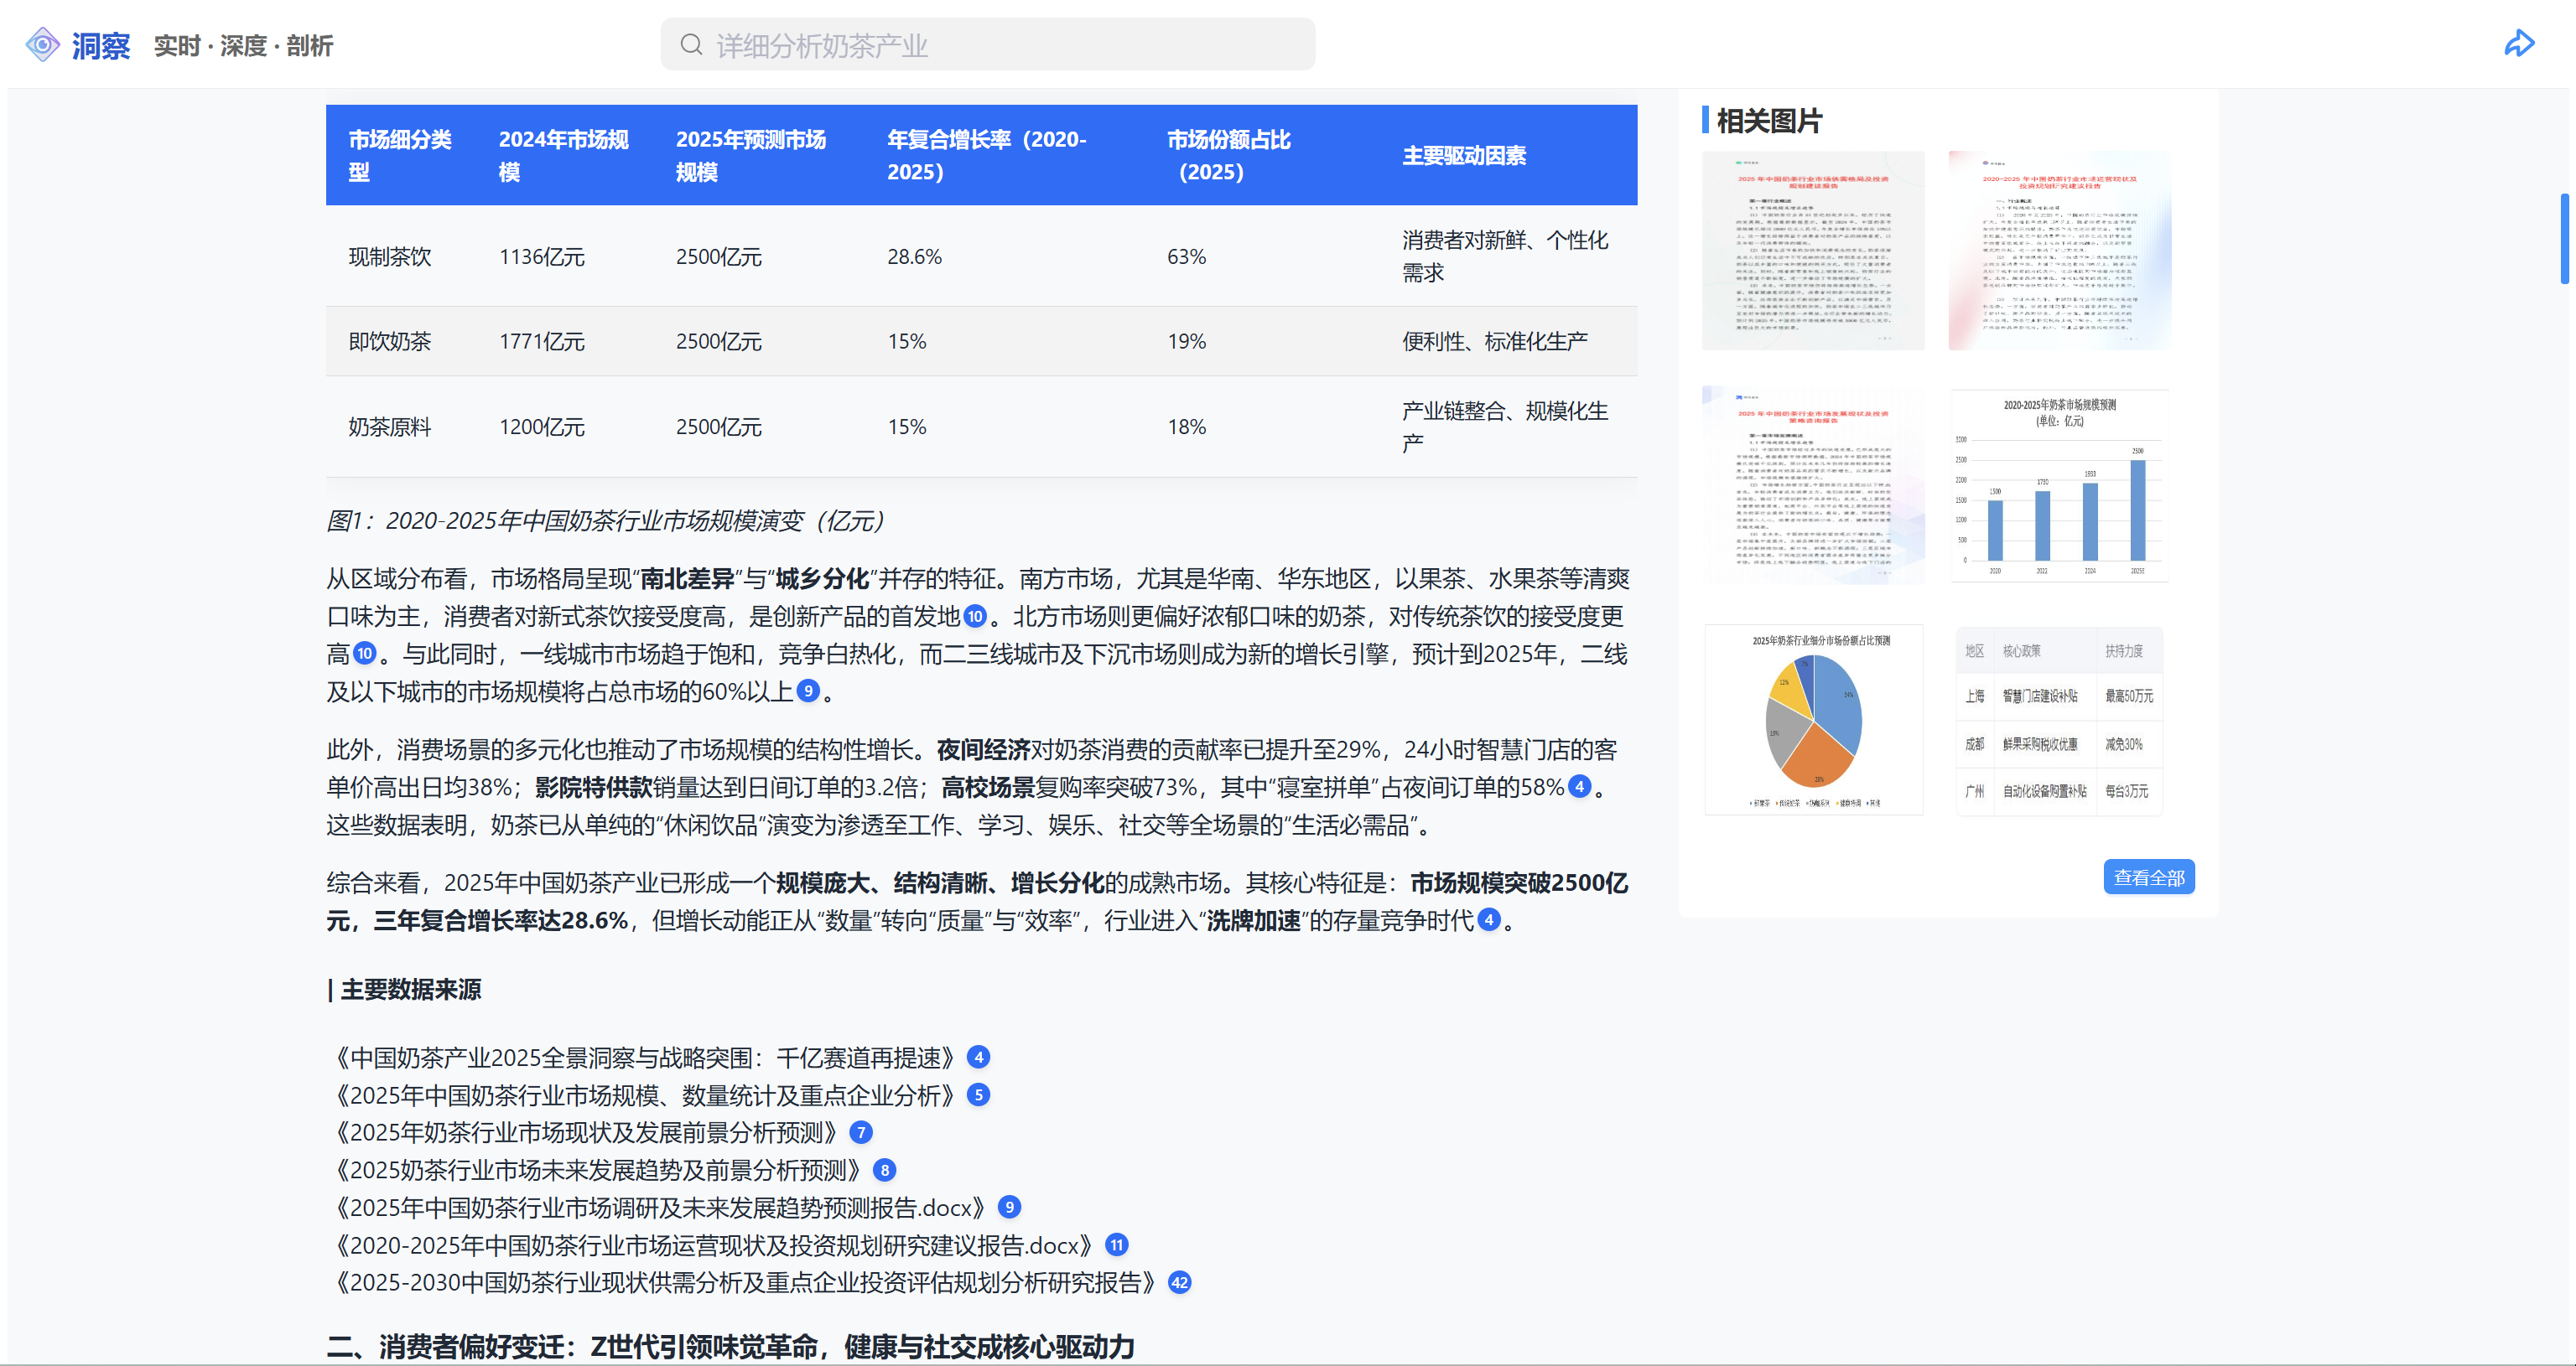
Task: Open the first related report image thumbnail
Action: tap(1812, 251)
